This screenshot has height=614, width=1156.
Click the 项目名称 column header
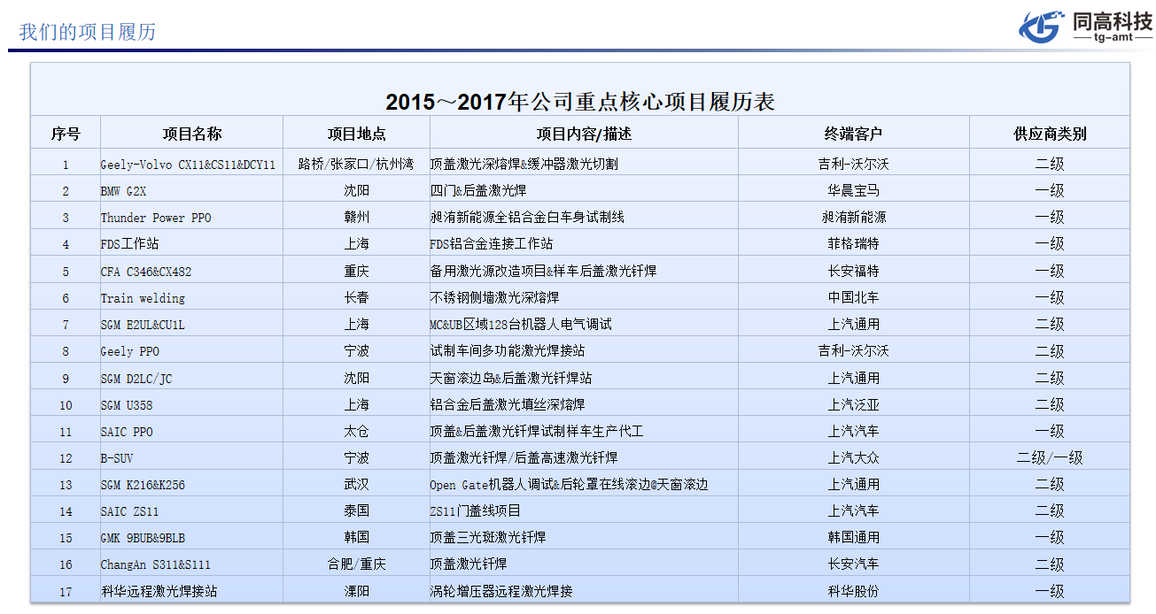click(192, 134)
